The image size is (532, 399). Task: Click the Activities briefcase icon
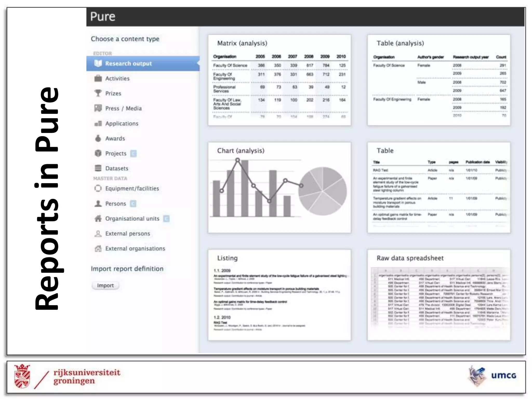(x=98, y=78)
